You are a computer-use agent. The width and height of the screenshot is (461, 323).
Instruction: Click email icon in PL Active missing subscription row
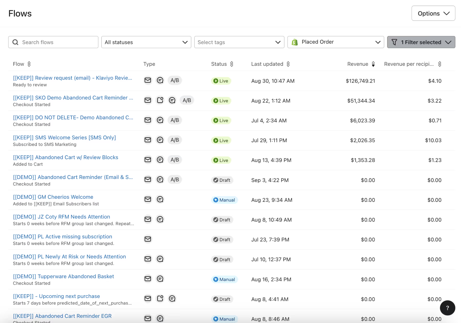148,239
